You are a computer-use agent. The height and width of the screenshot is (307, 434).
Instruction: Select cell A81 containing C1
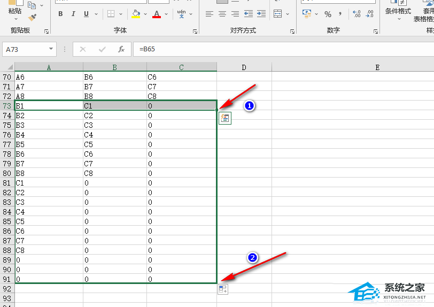click(x=49, y=183)
